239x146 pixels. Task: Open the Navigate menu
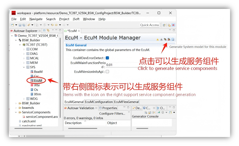(x=36, y=19)
